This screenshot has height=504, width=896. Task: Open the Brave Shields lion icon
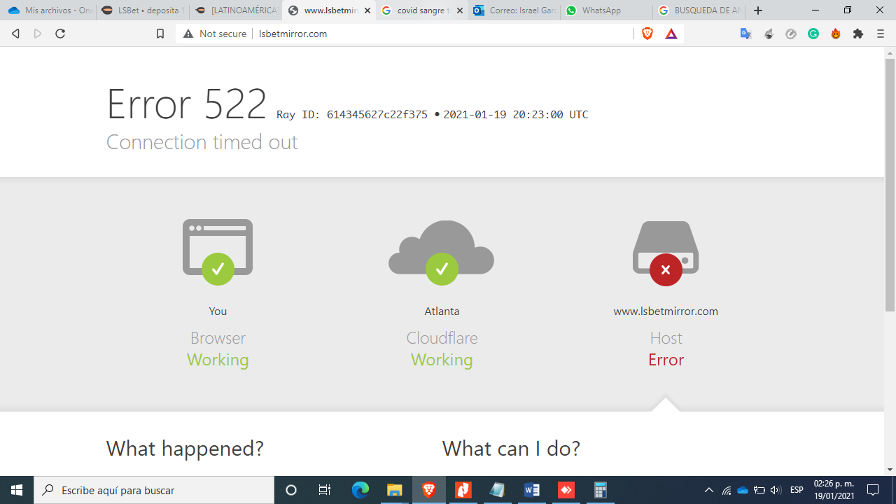click(647, 34)
